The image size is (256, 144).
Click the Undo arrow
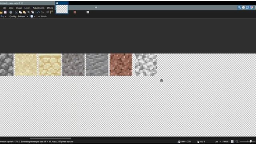(38, 12)
